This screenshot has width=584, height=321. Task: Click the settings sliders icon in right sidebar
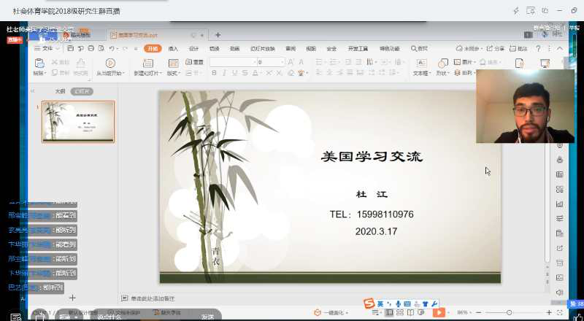point(559,218)
